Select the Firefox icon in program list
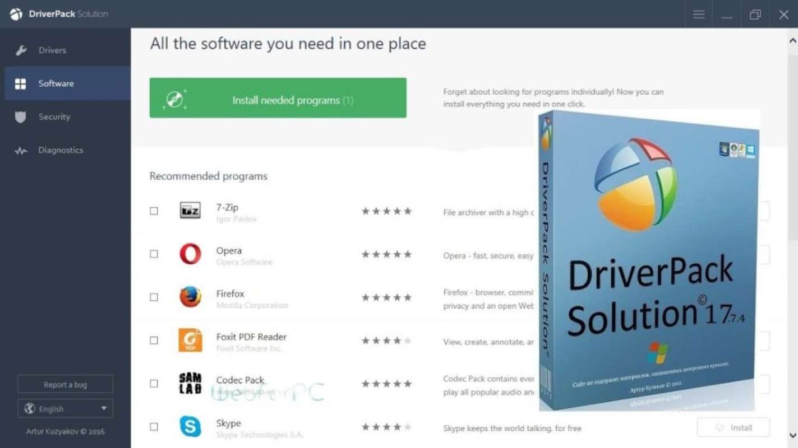Viewport: 798px width, 448px height. (x=190, y=297)
